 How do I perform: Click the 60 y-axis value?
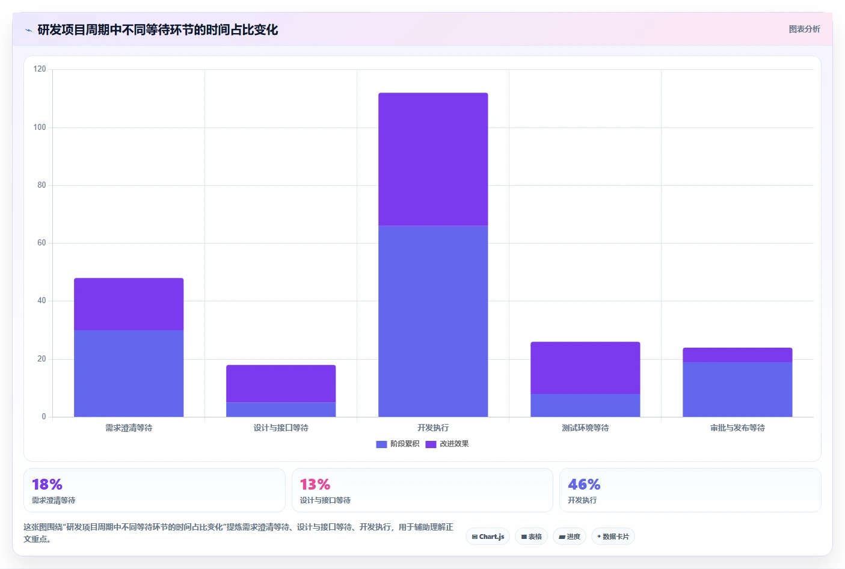(x=41, y=243)
